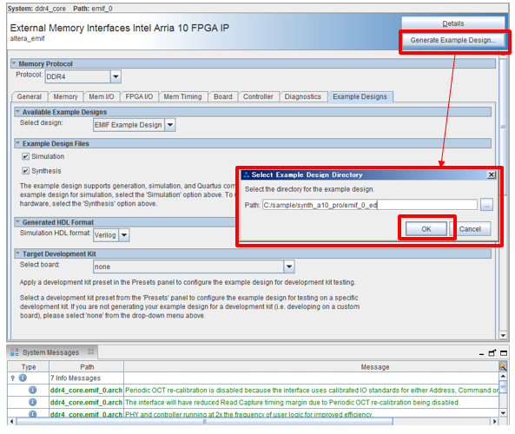Click the dialog title bar app icon
Image resolution: width=515 pixels, height=434 pixels.
click(247, 174)
